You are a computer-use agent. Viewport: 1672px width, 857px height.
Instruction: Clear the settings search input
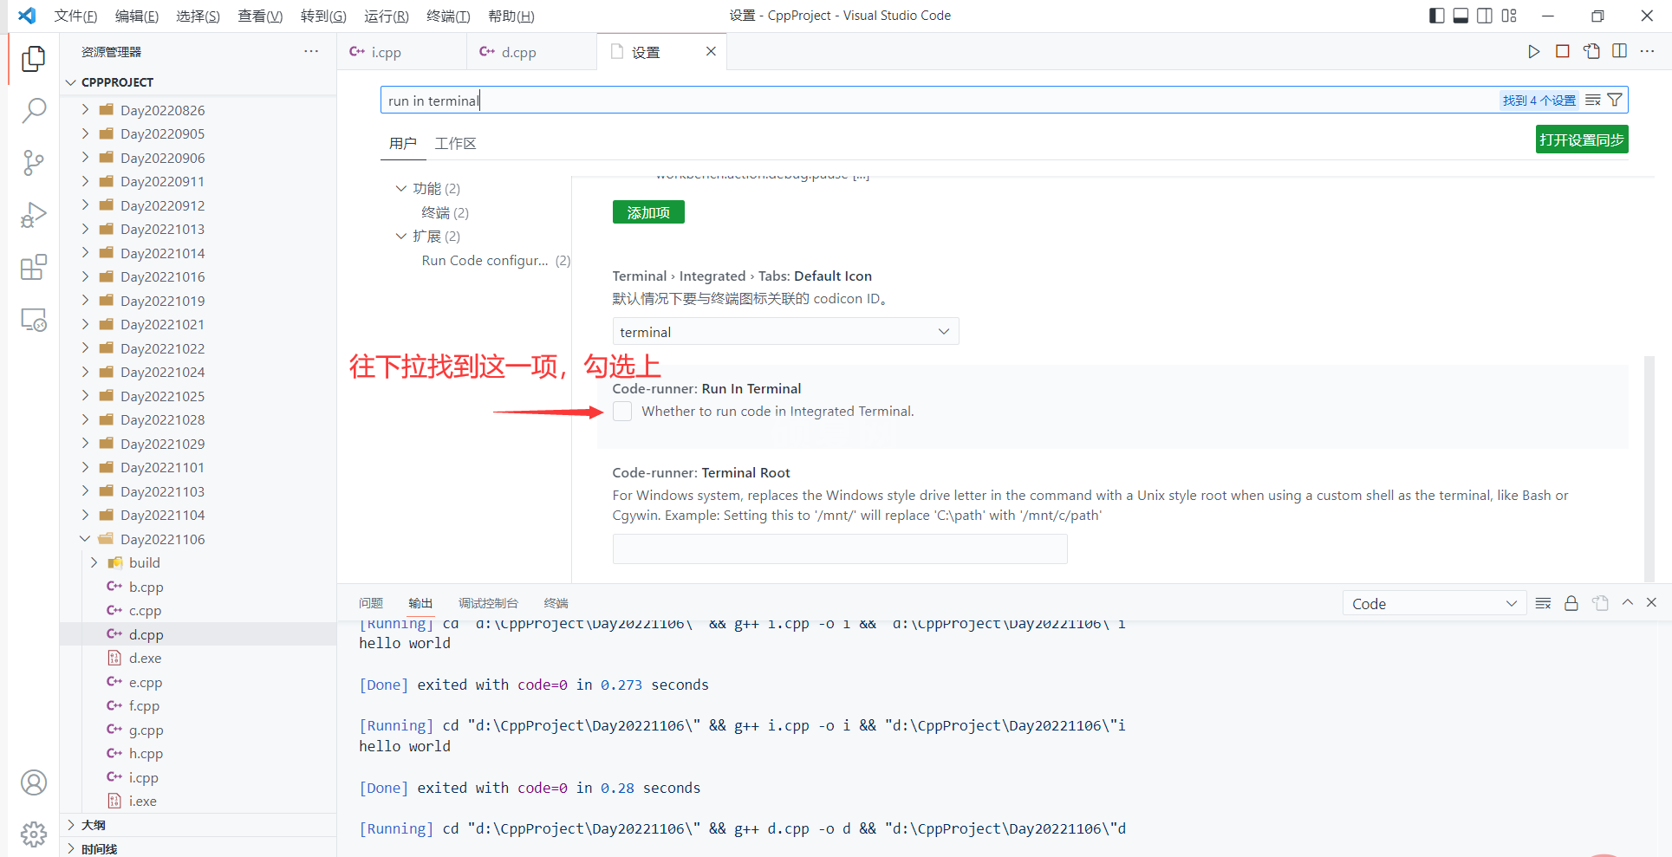click(1593, 101)
